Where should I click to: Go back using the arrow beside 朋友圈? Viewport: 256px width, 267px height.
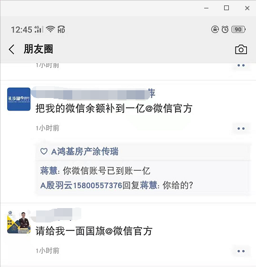point(11,49)
